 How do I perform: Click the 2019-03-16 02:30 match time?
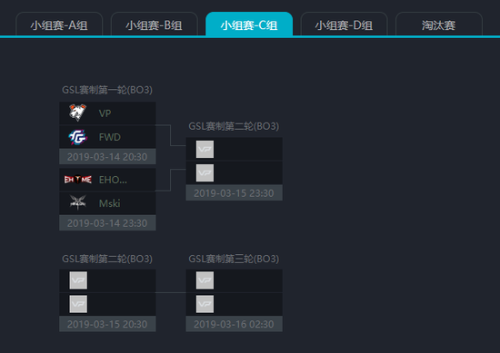234,324
